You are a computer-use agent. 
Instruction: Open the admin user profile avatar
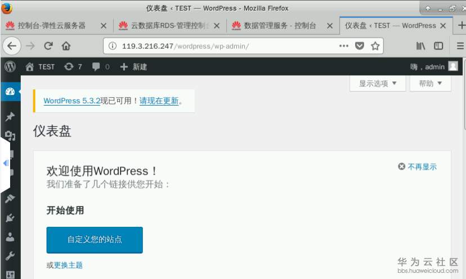pos(453,66)
